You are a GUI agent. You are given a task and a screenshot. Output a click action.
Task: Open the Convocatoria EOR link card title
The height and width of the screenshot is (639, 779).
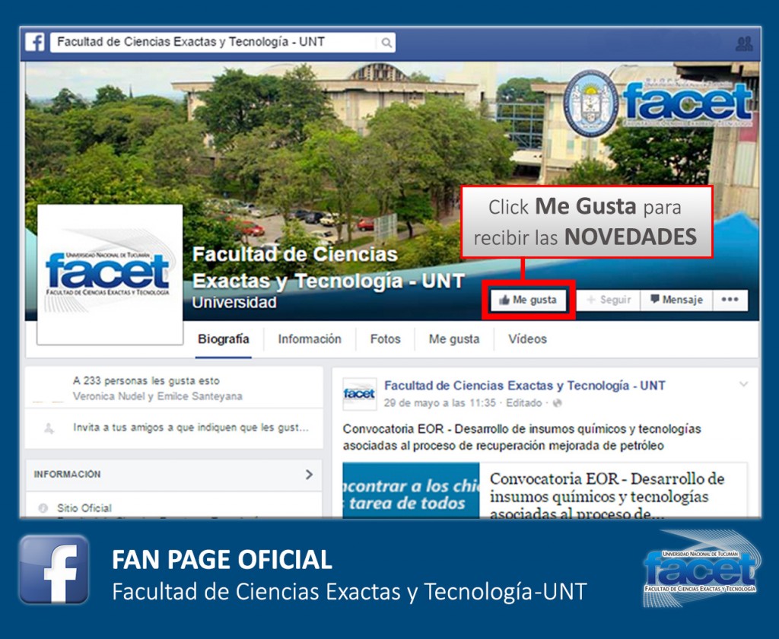point(606,496)
